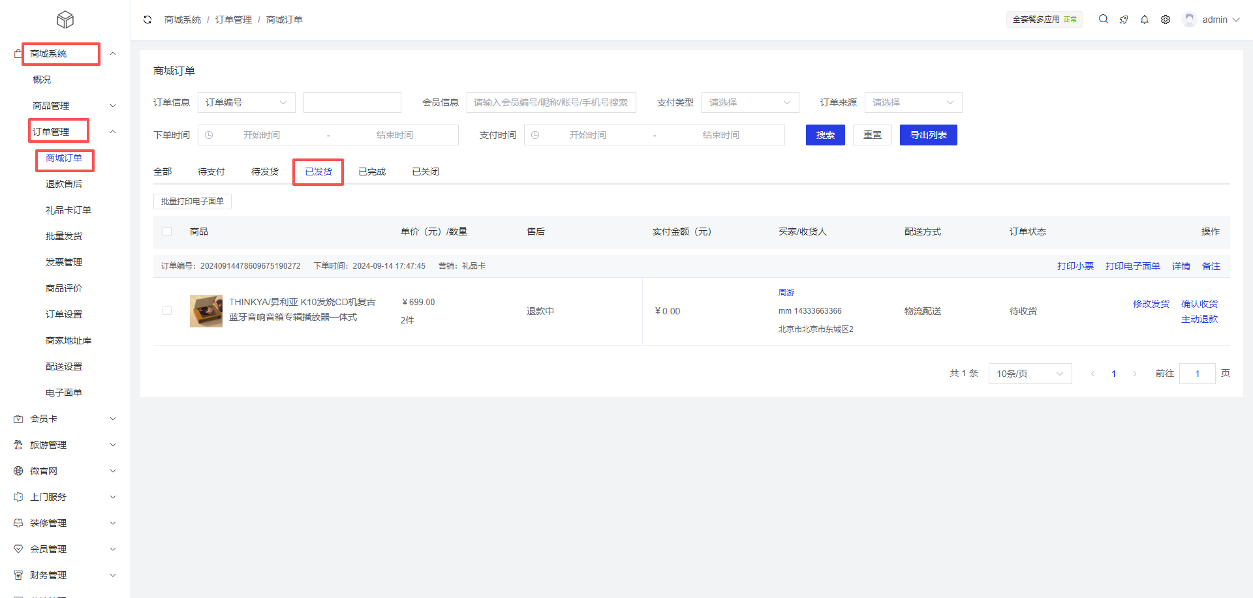Click the refresh icon in the breadcrumb bar

click(x=147, y=20)
